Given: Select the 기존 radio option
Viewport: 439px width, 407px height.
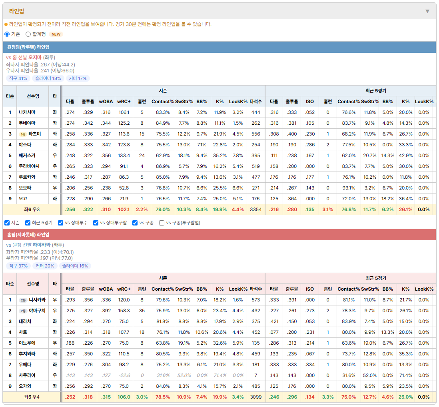Looking at the screenshot, I should (7, 34).
